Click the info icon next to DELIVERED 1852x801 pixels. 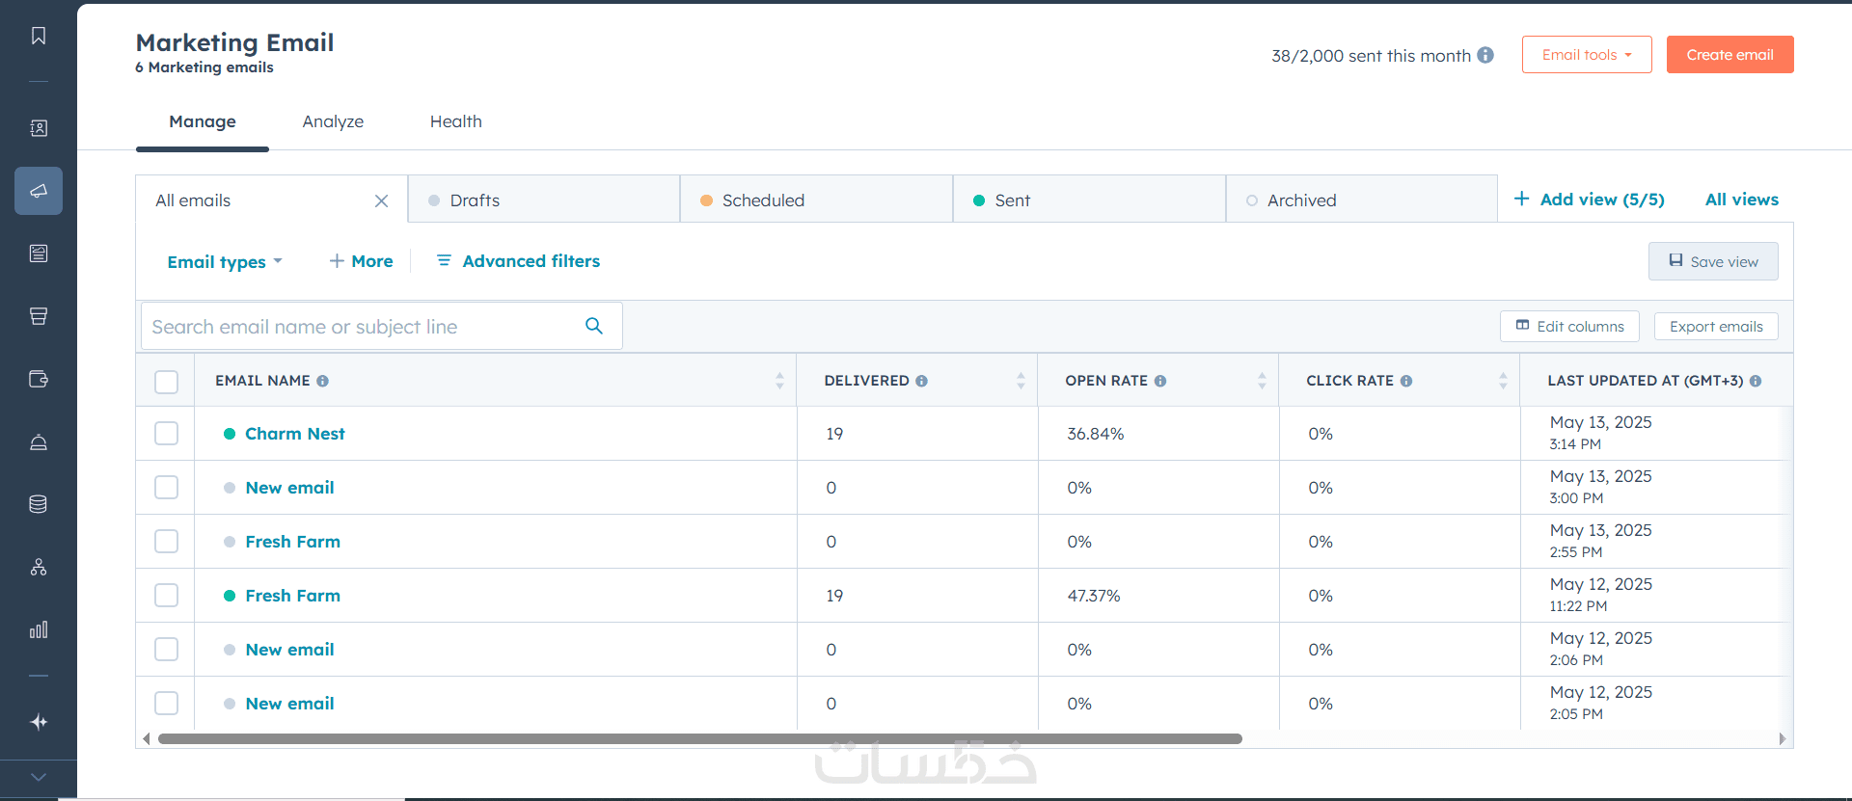[922, 381]
